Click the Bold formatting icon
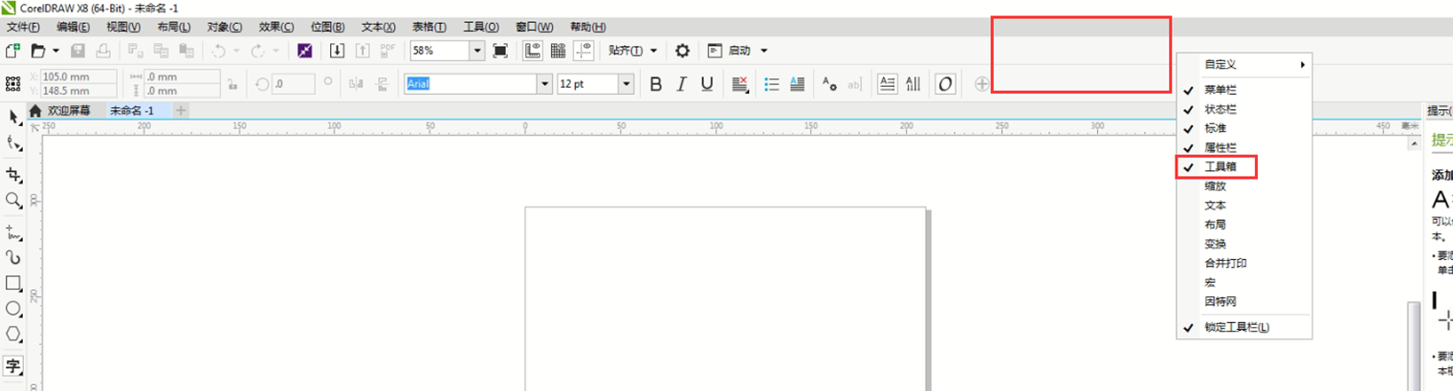Screen dimensions: 1453x391 [655, 84]
